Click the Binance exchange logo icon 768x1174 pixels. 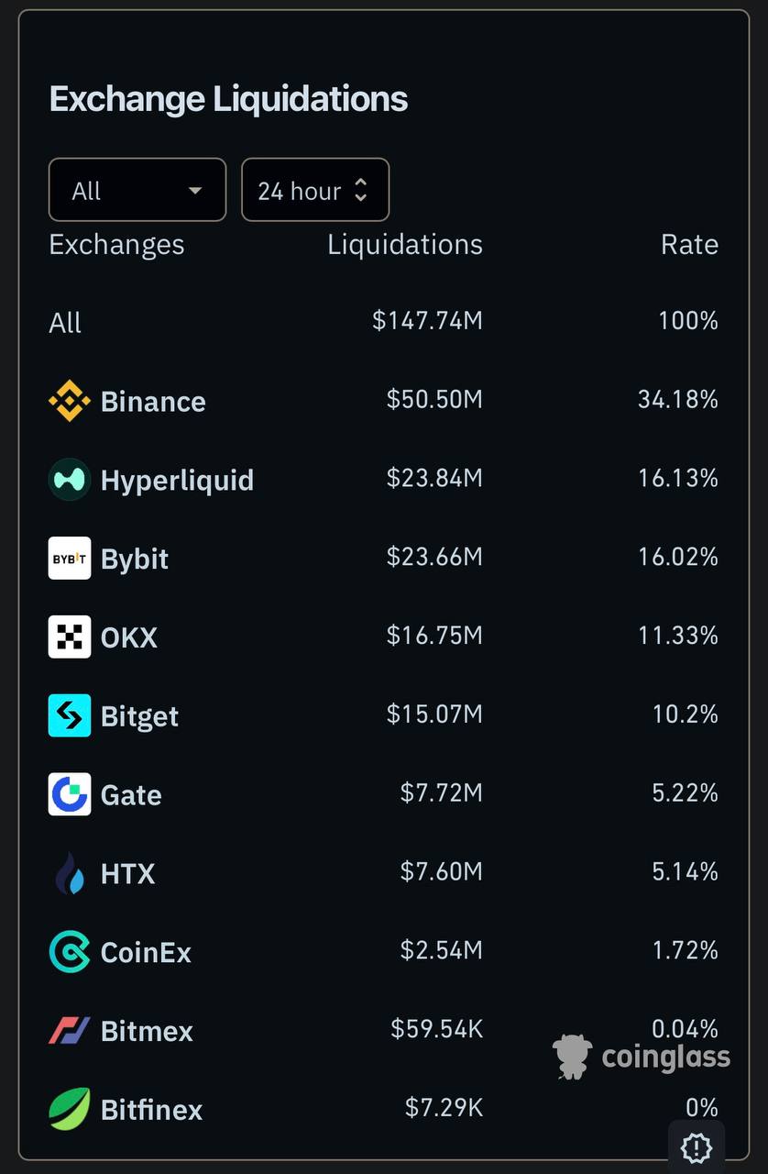(70, 401)
